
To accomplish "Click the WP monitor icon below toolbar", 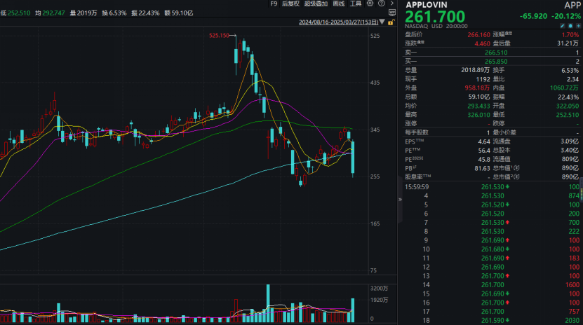I will pyautogui.click(x=392, y=13).
